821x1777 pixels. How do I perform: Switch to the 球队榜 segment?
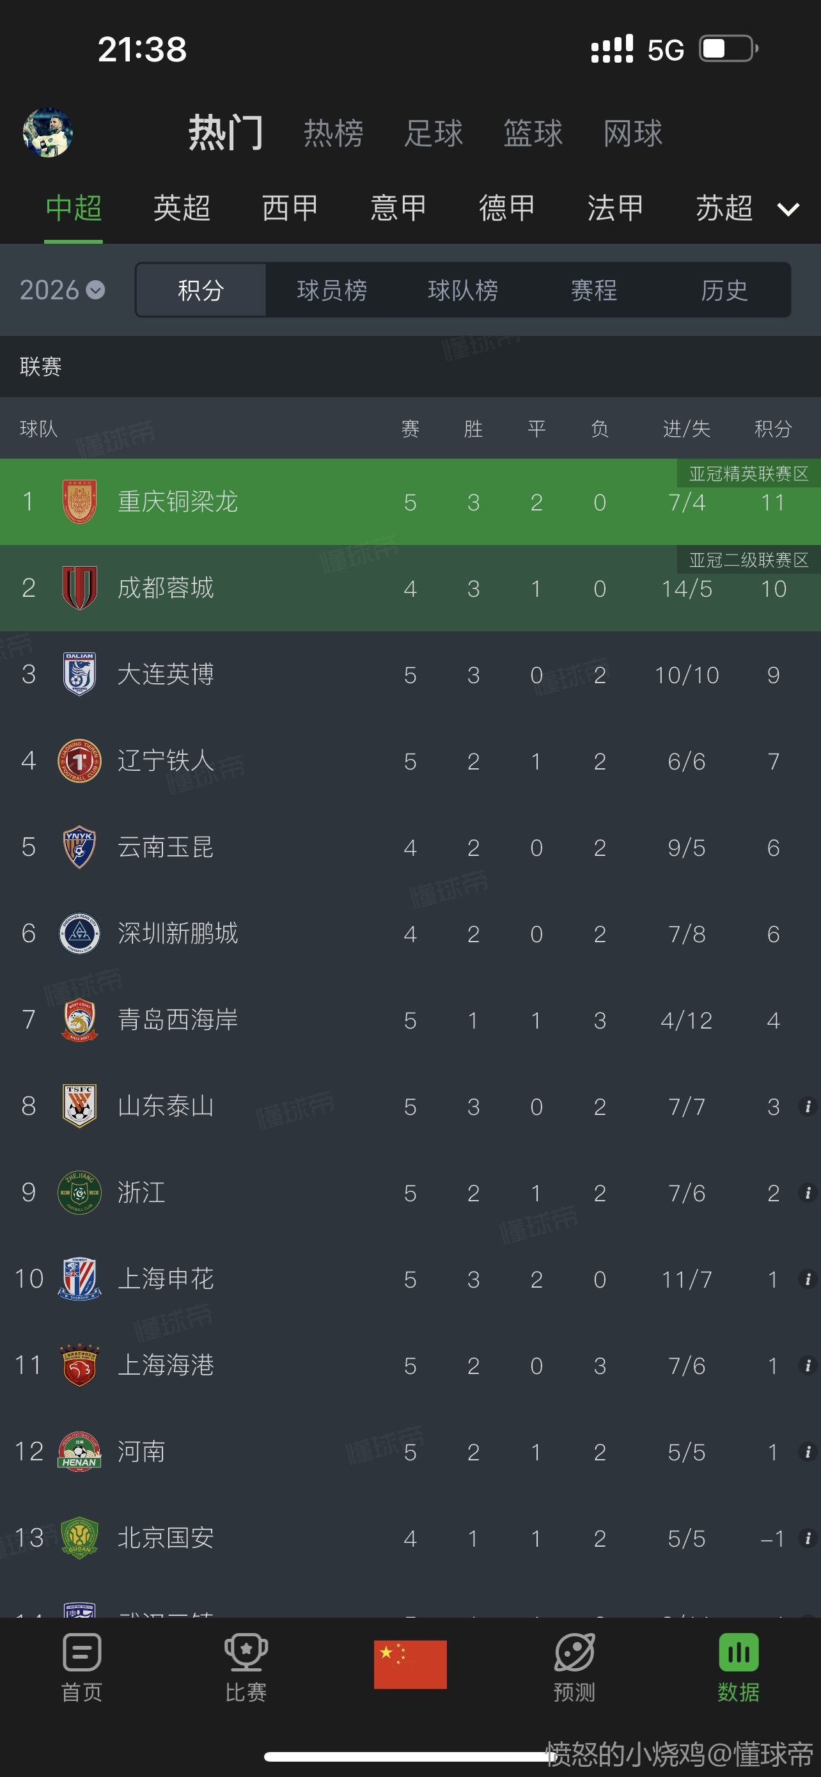462,290
